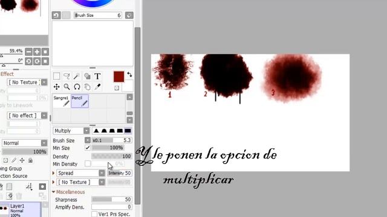Image resolution: width=387 pixels, height=217 pixels.
Task: Zoom out with the minus button
Action: [x=28, y=52]
